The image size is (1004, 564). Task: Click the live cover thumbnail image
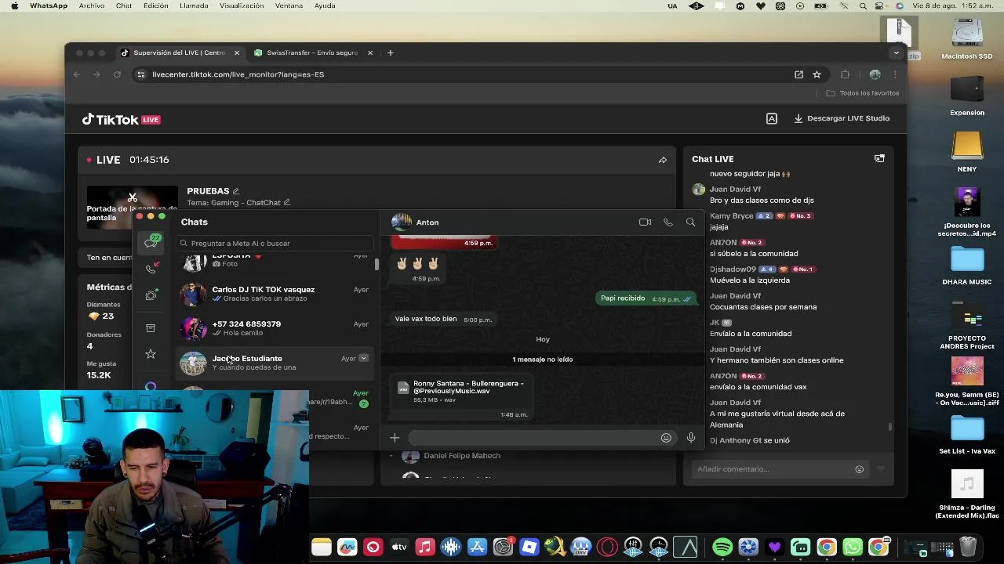[132, 208]
